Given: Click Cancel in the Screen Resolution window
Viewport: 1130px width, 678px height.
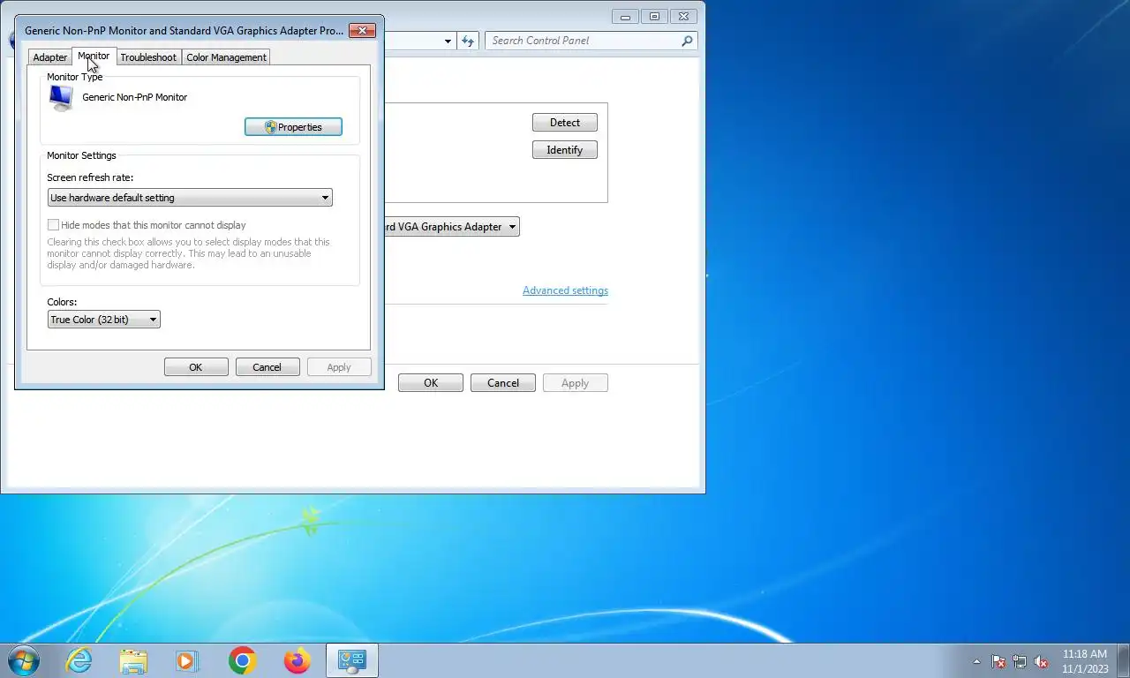Looking at the screenshot, I should [503, 383].
